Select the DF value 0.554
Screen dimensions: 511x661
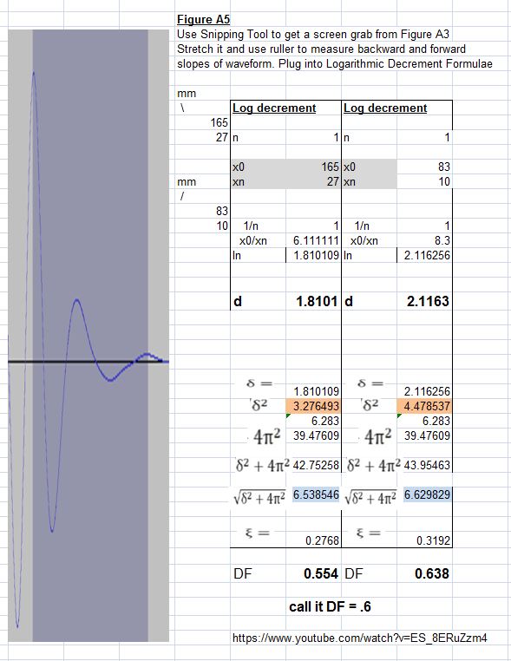[x=321, y=573]
